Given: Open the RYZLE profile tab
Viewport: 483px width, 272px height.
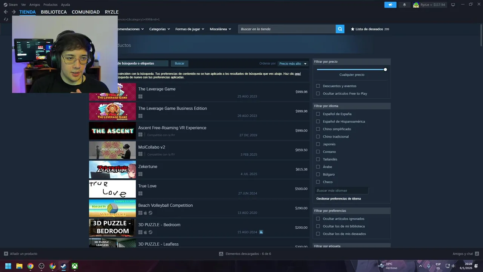Looking at the screenshot, I should [112, 12].
